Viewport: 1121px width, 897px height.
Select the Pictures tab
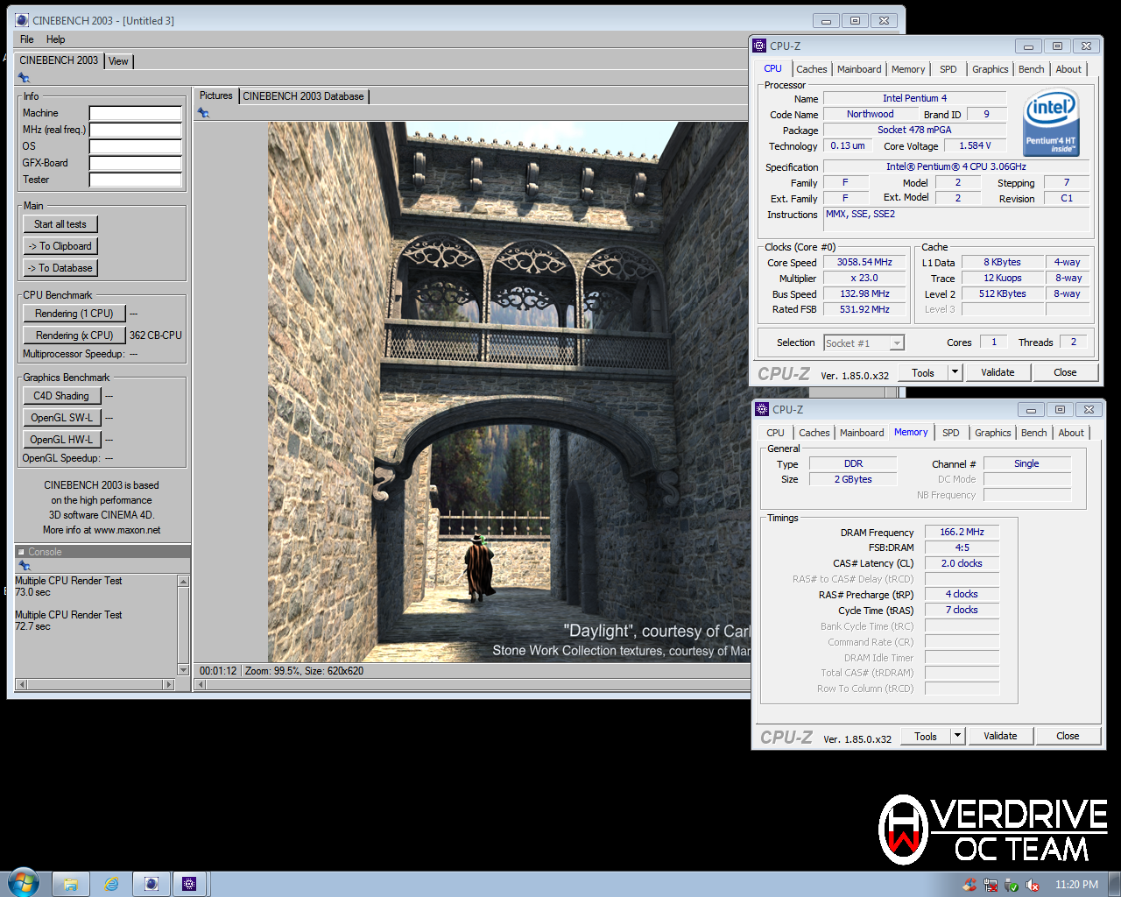click(215, 95)
